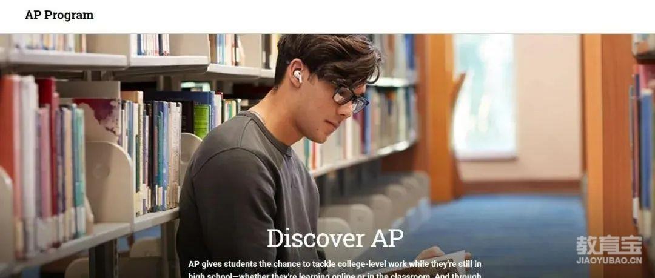Click the JIAOYUBAO.CN watermark text

click(609, 260)
